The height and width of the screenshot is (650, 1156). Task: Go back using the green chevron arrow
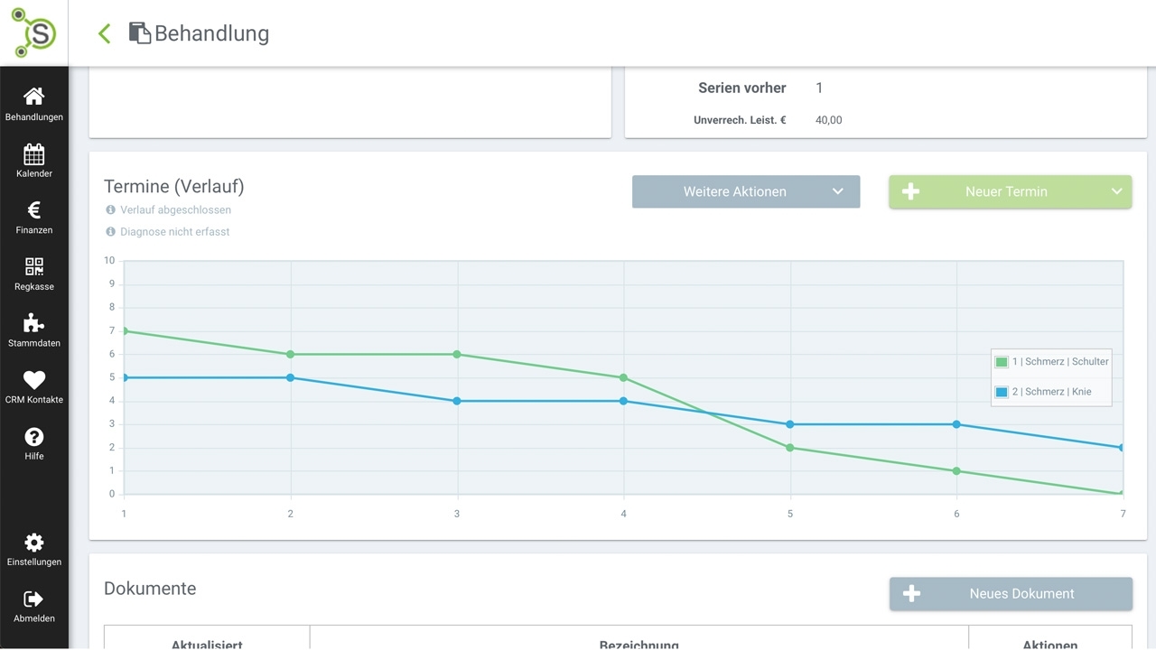point(105,33)
